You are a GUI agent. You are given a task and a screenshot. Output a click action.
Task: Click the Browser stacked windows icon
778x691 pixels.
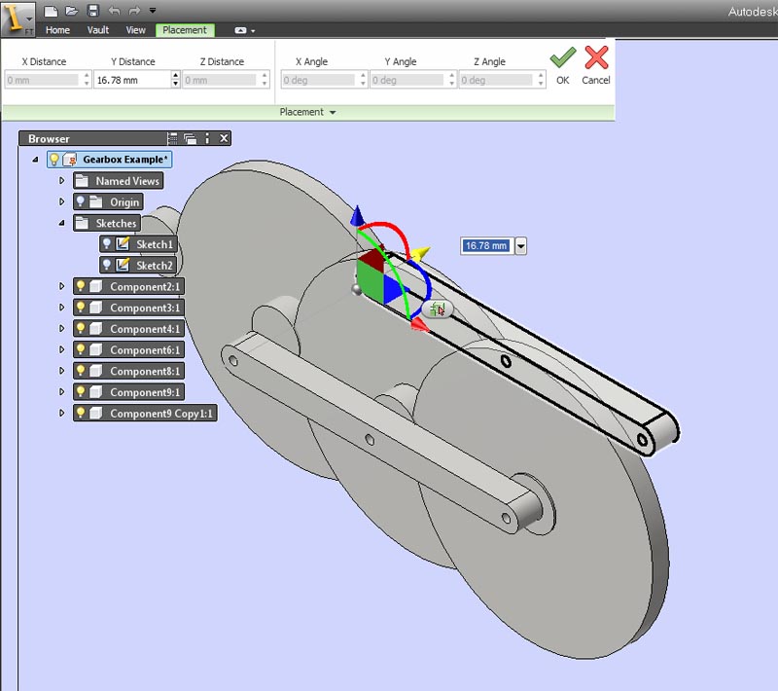[190, 138]
